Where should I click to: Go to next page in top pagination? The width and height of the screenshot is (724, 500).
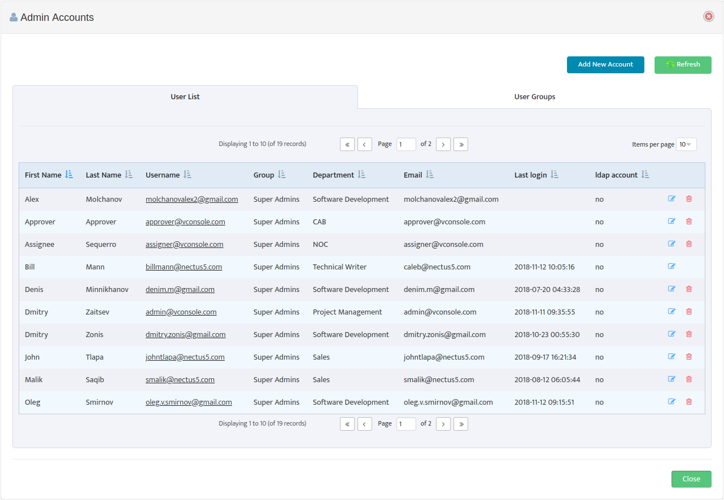[x=443, y=144]
